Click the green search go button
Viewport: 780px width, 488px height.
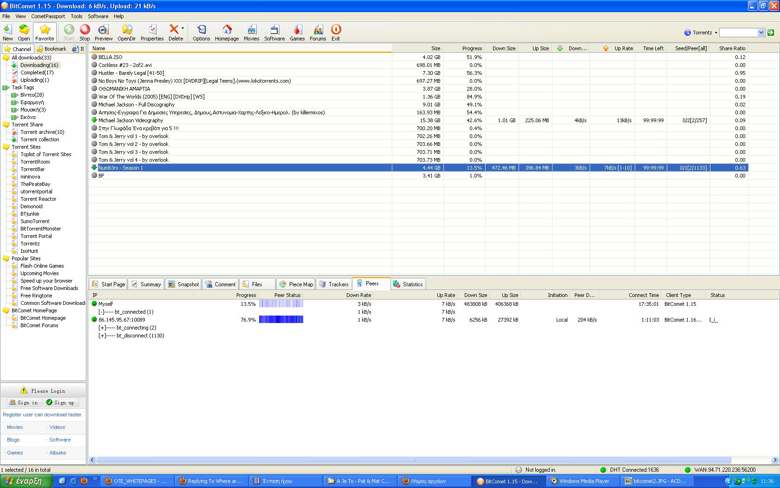tap(771, 33)
